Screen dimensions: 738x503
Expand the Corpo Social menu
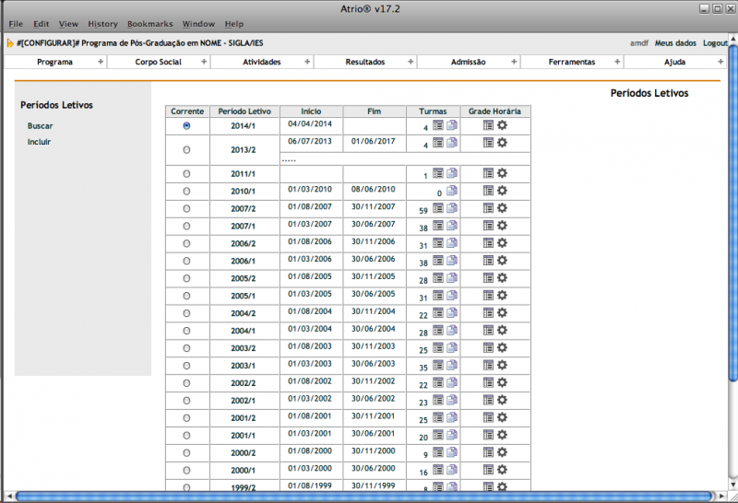159,62
